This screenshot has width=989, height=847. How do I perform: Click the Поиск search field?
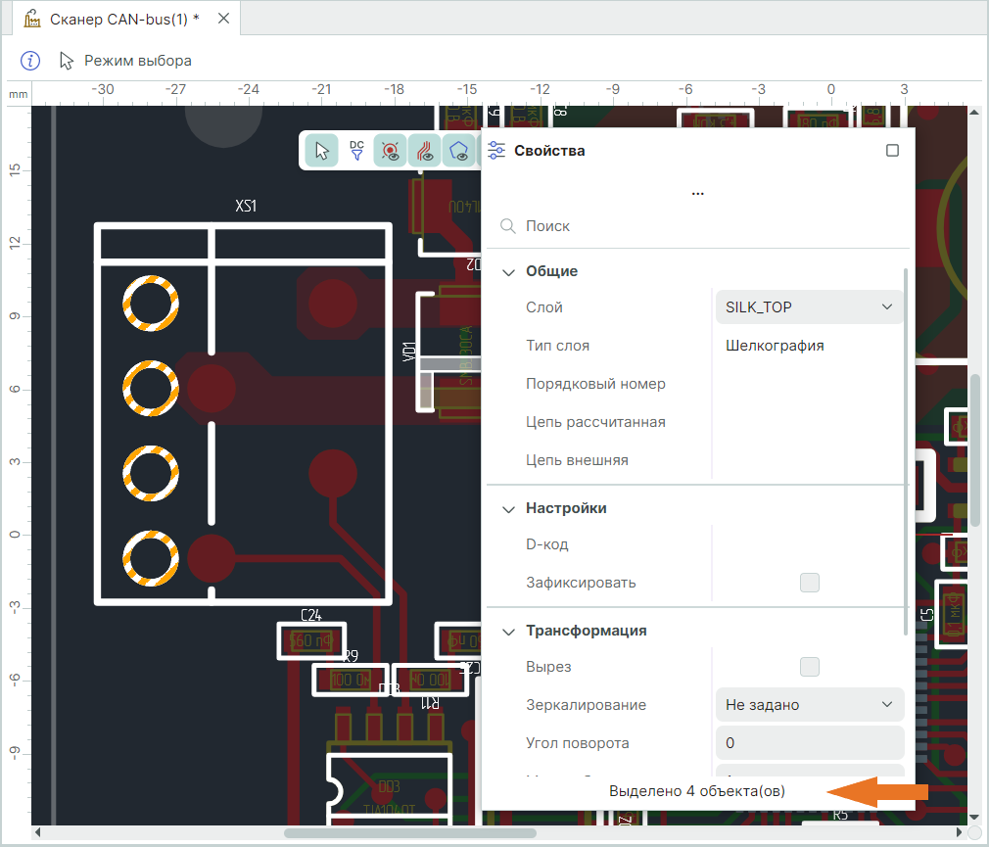click(x=695, y=226)
